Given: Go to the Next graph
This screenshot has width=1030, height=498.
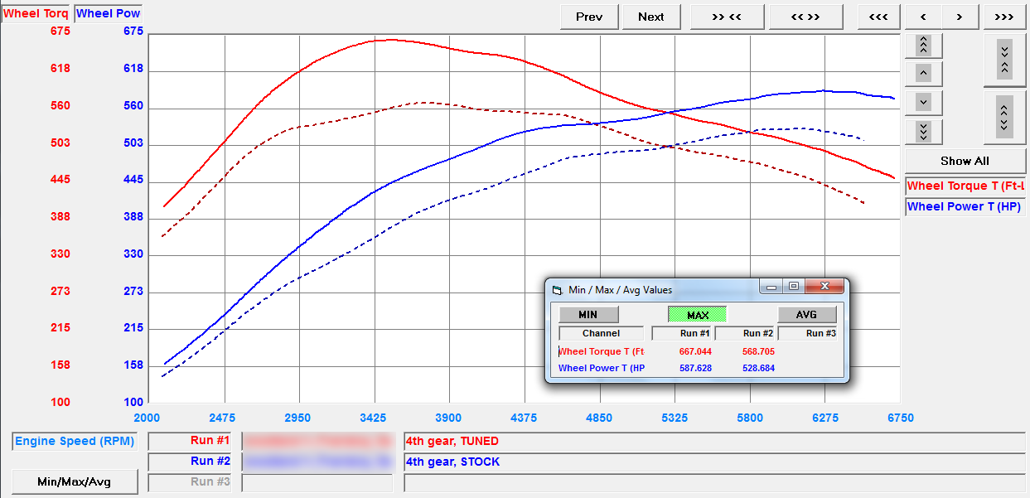Looking at the screenshot, I should coord(650,17).
